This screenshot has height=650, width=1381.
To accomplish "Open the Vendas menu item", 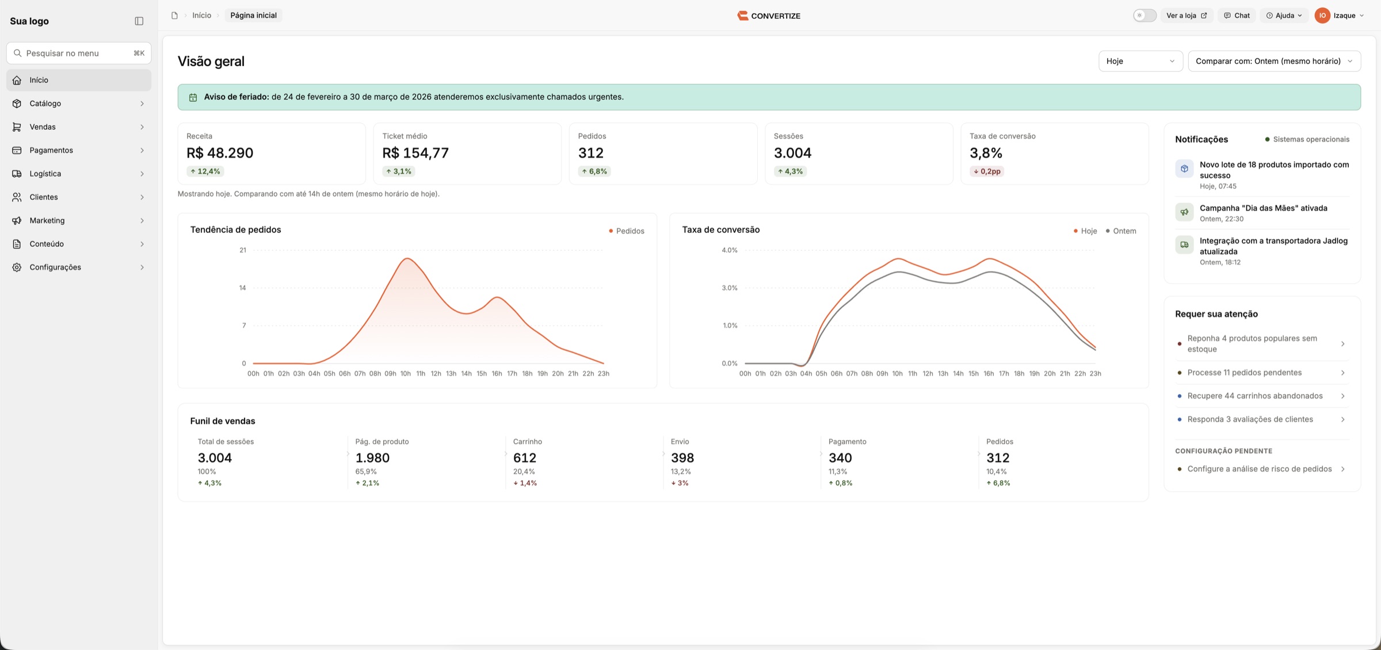I will pos(79,127).
